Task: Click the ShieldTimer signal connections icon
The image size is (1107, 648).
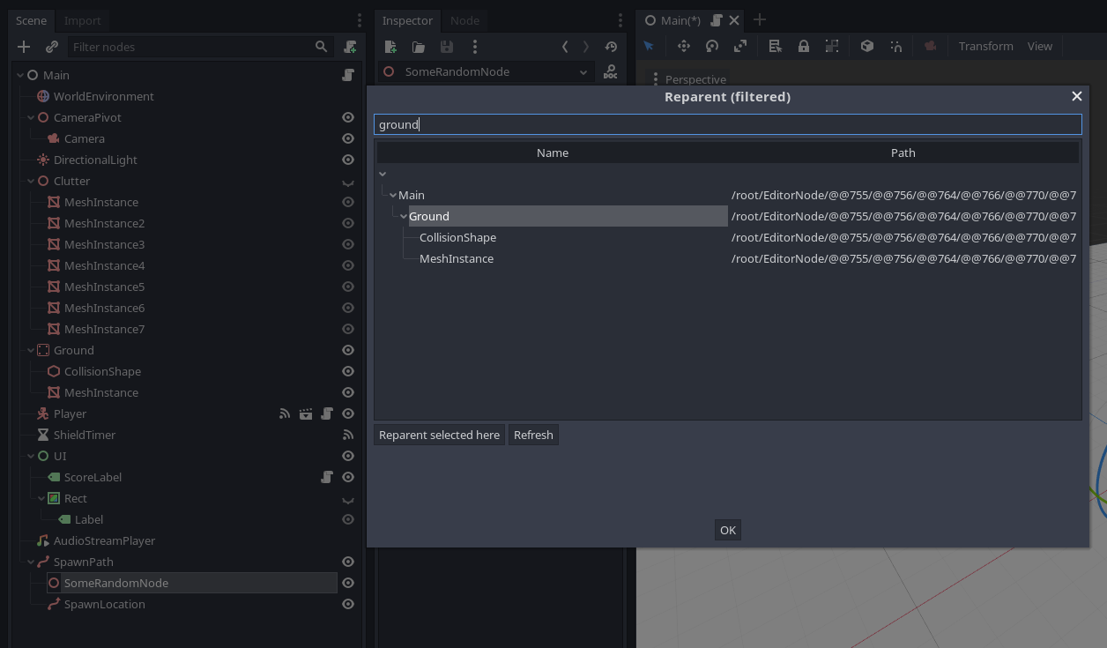Action: coord(348,435)
